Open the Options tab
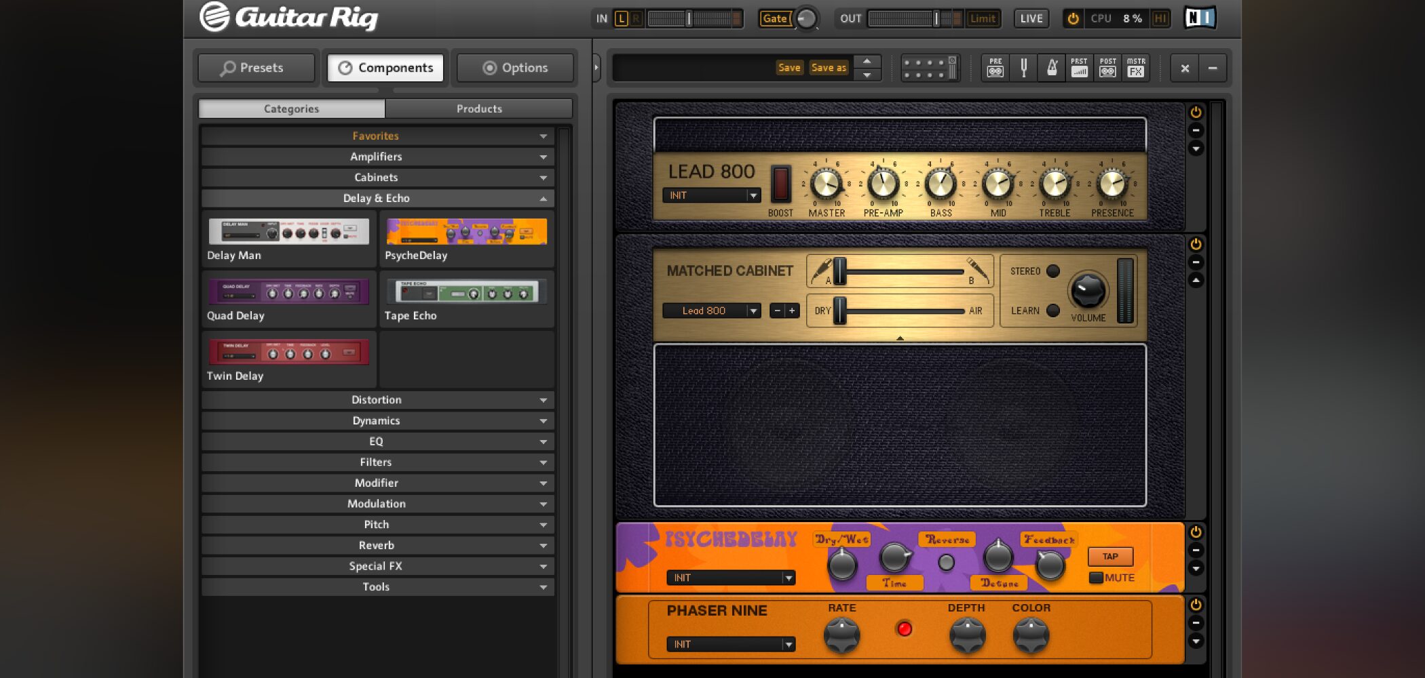Image resolution: width=1425 pixels, height=678 pixels. [515, 68]
